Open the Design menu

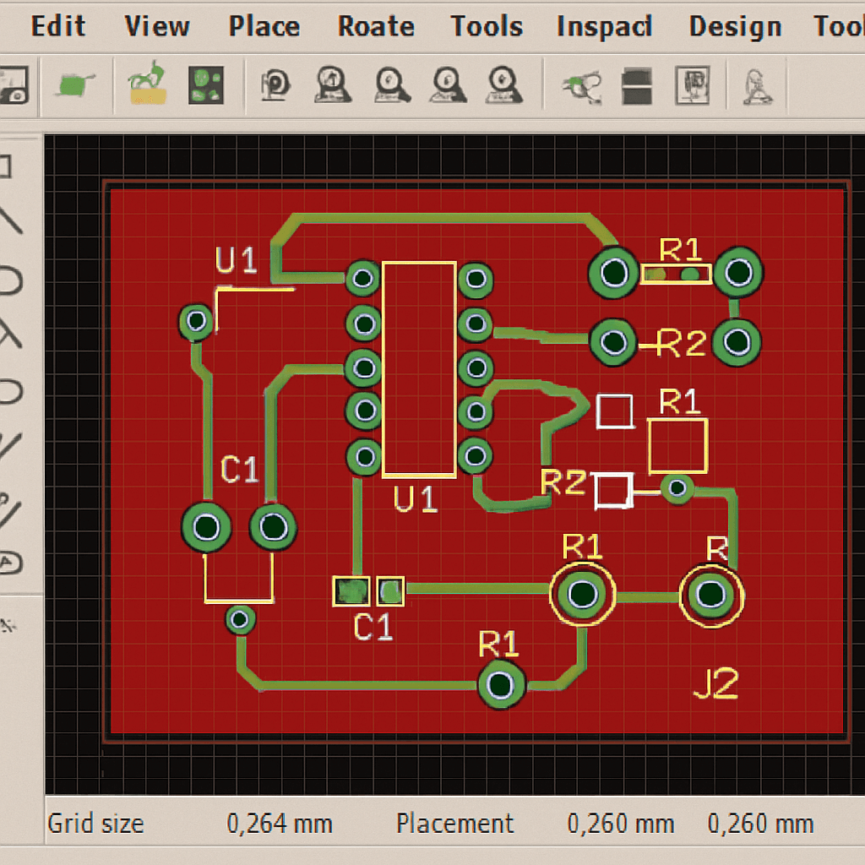732,26
